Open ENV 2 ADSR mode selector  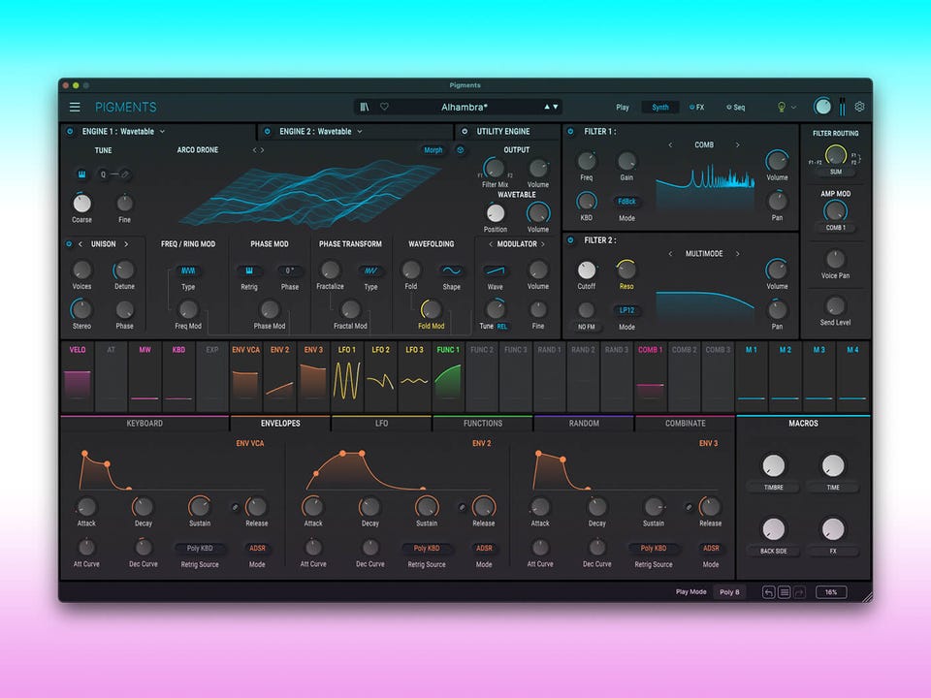pos(484,549)
